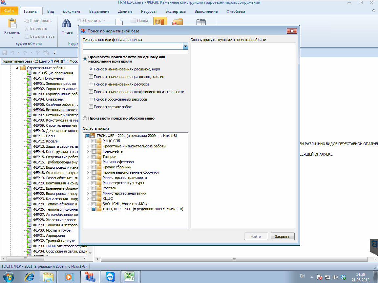378x283 pixels.
Task: Expand the РЦЦС СПб node
Action: pyautogui.click(x=88, y=141)
